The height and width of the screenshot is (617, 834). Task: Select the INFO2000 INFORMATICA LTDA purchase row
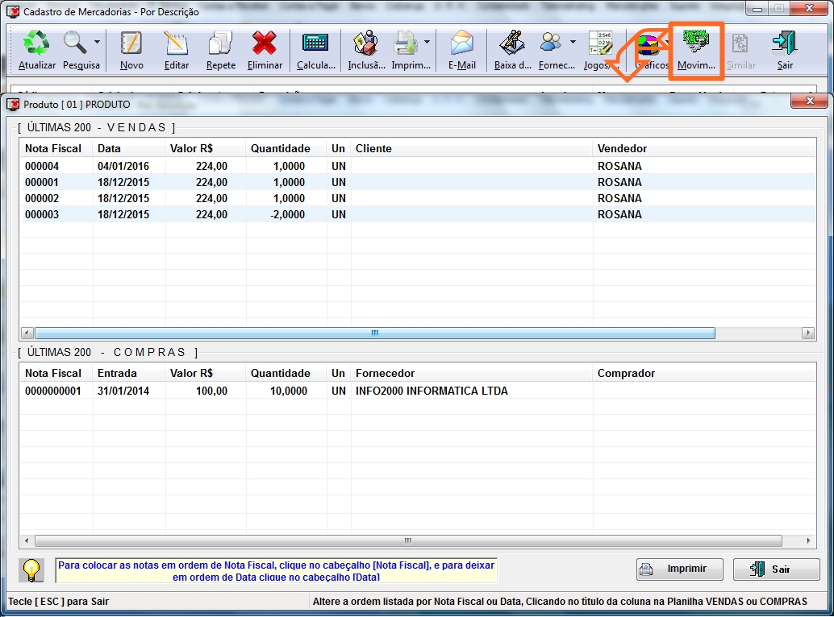[432, 391]
